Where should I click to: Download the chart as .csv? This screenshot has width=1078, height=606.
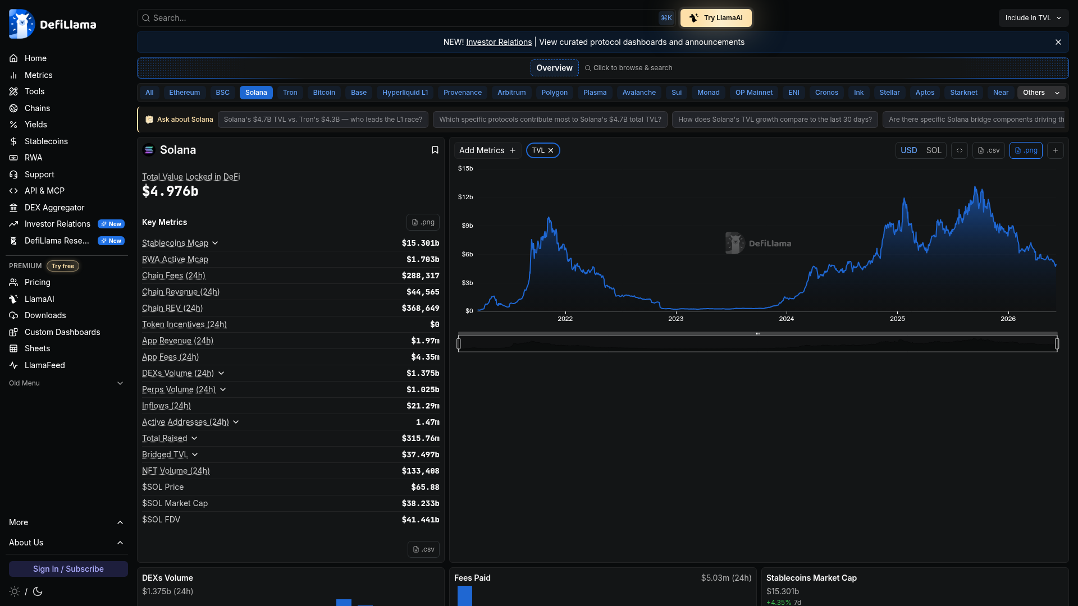989,150
